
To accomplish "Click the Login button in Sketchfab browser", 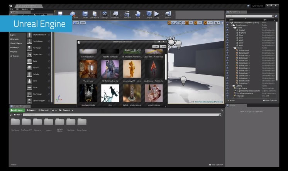I will pos(155,46).
